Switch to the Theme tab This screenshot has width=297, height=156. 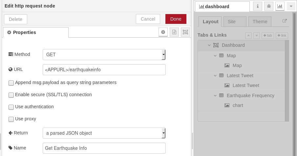[260, 22]
